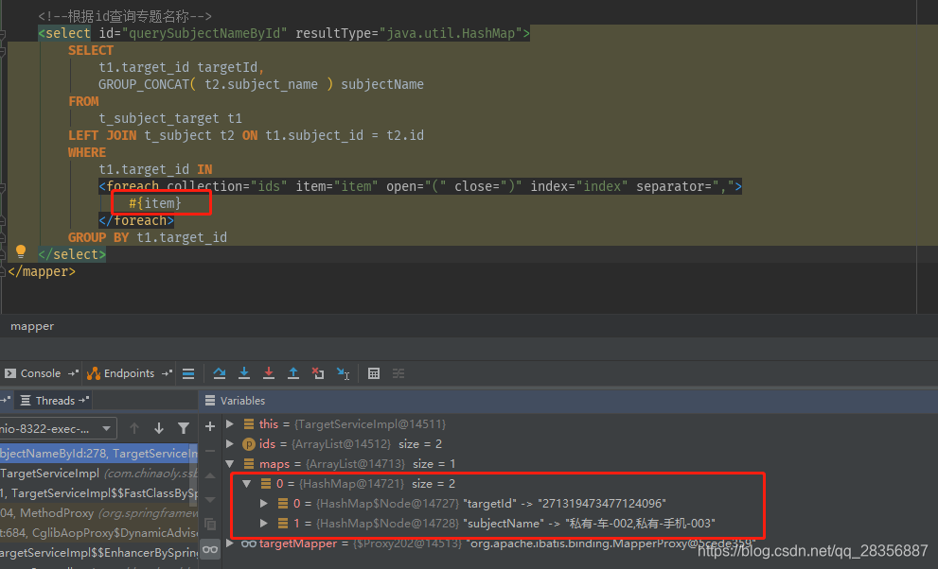
Task: Click the Step Out arrow icon
Action: (x=293, y=373)
